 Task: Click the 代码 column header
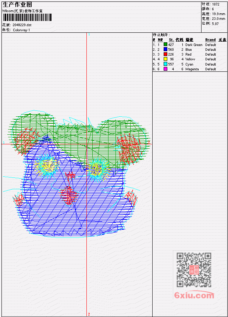[179, 40]
